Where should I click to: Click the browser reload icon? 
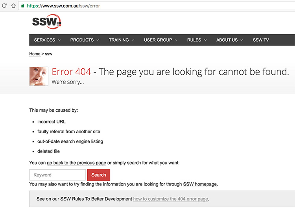coord(4,6)
